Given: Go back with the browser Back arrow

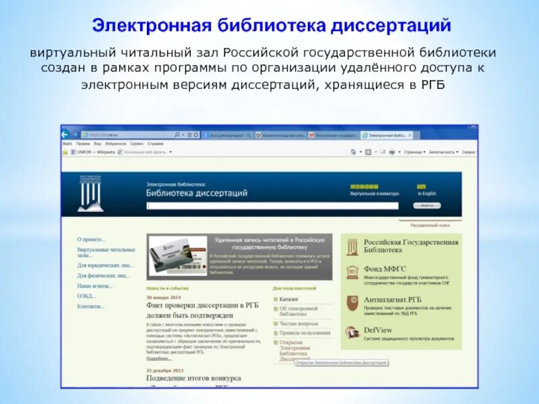Looking at the screenshot, I should pyautogui.click(x=65, y=134).
